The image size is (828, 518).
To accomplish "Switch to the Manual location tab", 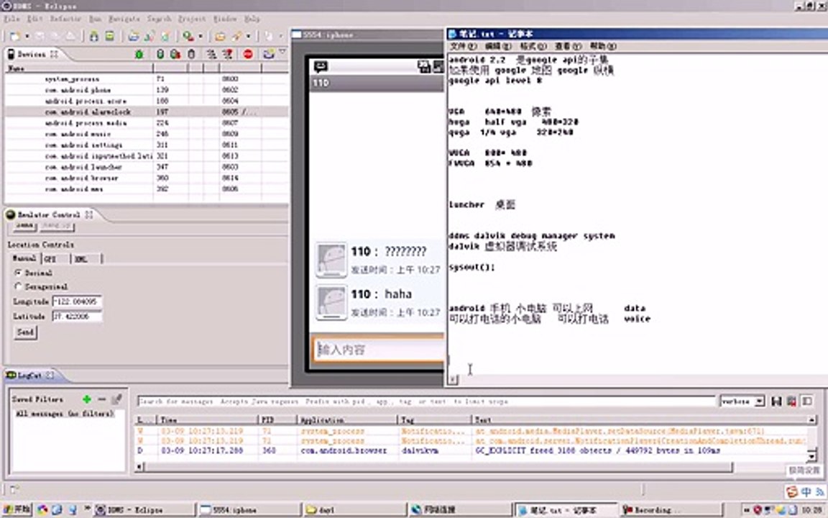I will [x=24, y=258].
